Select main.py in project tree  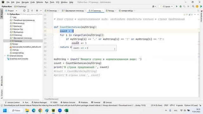pos(15,50)
